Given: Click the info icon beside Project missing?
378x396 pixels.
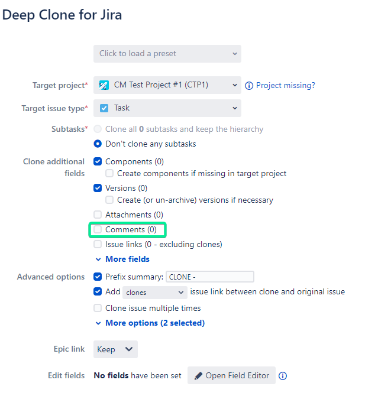Looking at the screenshot, I should [249, 86].
